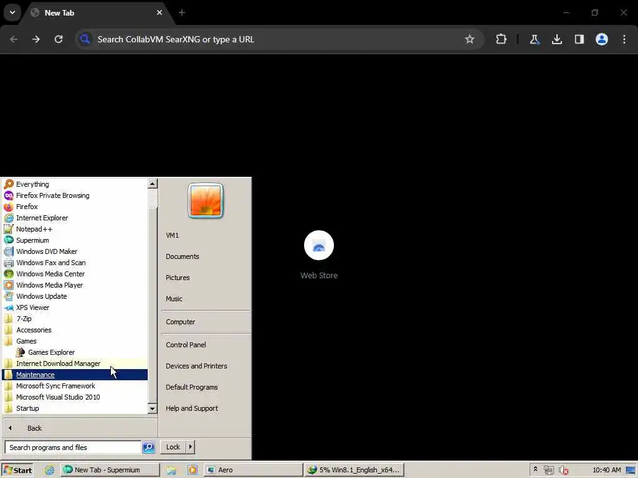The image size is (638, 478).
Task: Open Internet Explorer from programs list
Action: [75, 218]
